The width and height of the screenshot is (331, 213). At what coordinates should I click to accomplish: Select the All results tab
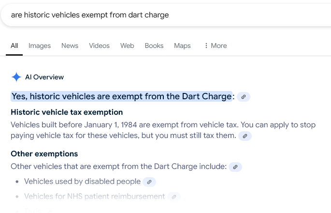[x=14, y=46]
